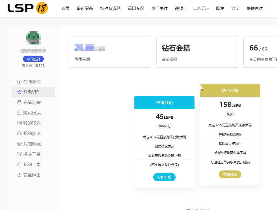Click the 今日签到 check-in button
This screenshot has height=210, width=277.
point(33,59)
